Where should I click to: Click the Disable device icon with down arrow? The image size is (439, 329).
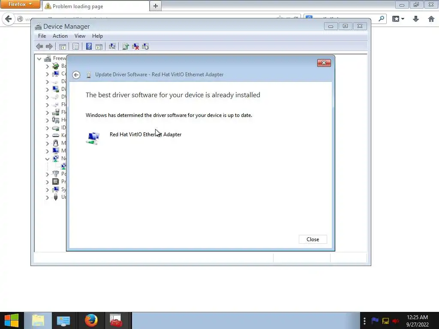click(145, 46)
